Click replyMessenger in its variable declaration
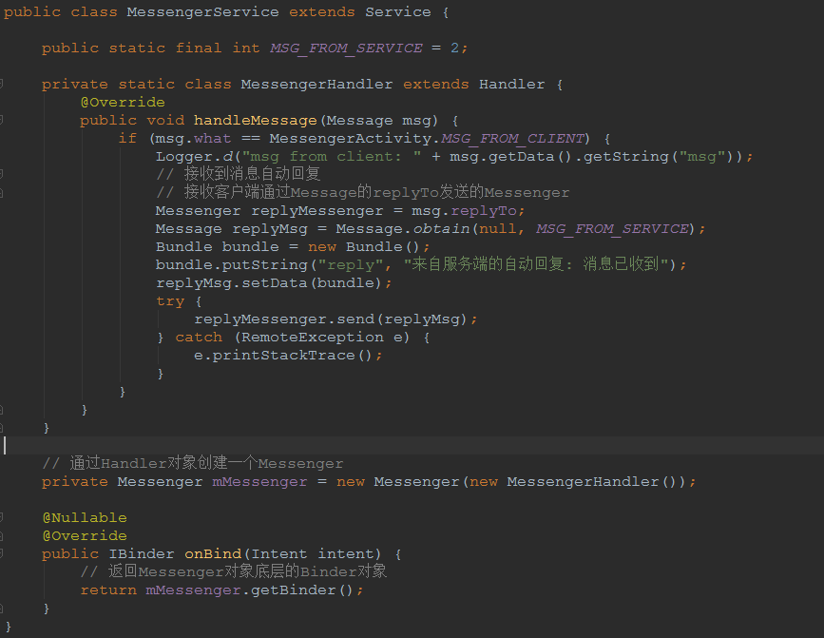 (x=316, y=211)
